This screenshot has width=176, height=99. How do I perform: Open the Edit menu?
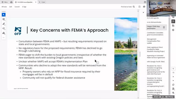pyautogui.click(x=10, y=7)
